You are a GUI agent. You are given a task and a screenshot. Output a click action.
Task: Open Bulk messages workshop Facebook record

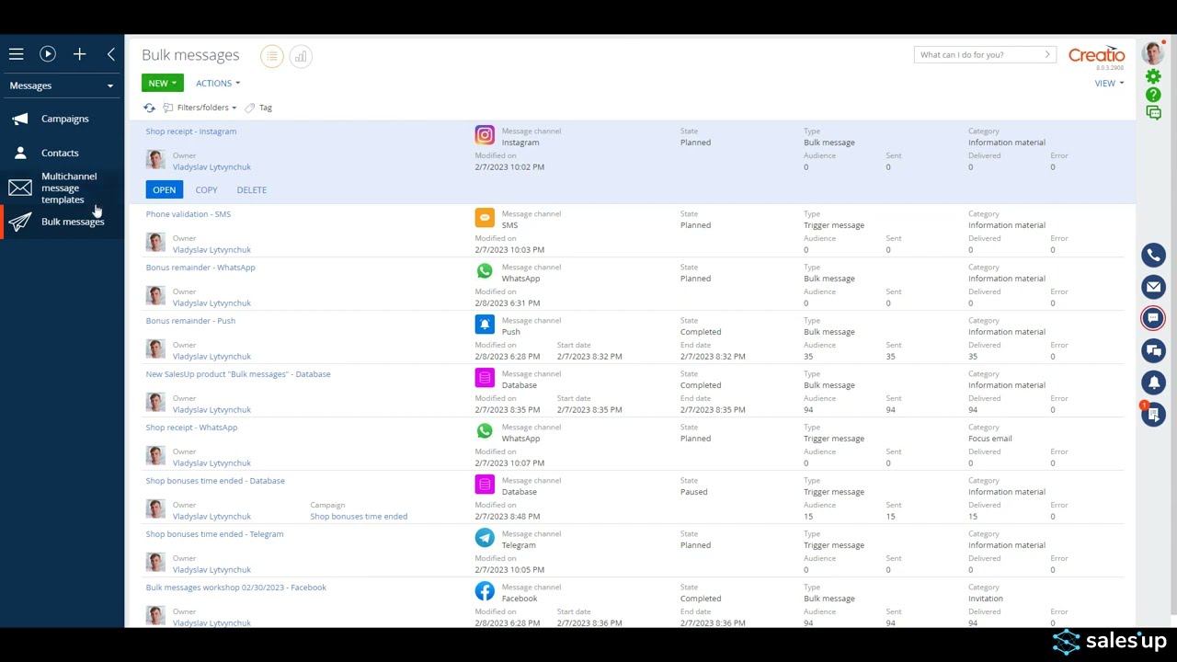coord(236,588)
